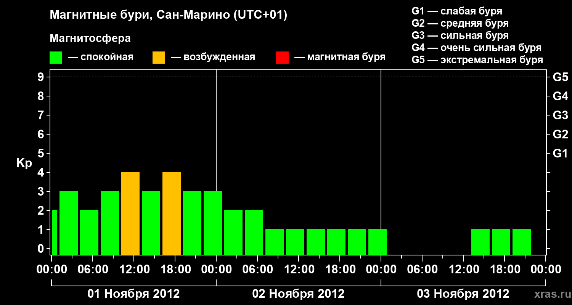Click the '5' value on the Kp axis

(x=42, y=153)
